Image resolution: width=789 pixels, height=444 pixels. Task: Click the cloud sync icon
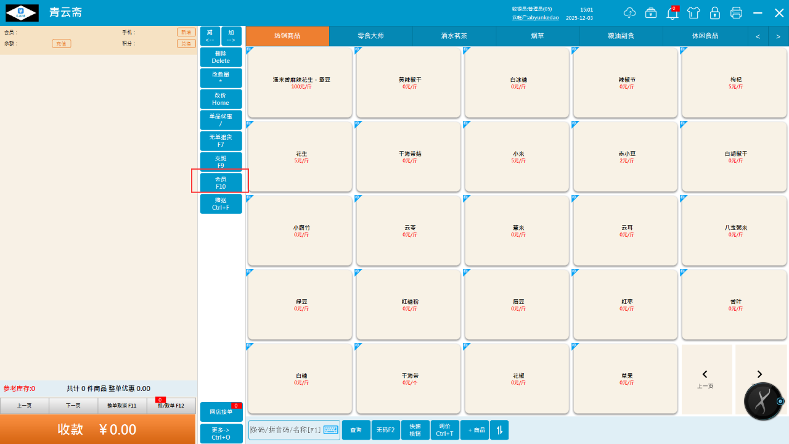pos(629,13)
